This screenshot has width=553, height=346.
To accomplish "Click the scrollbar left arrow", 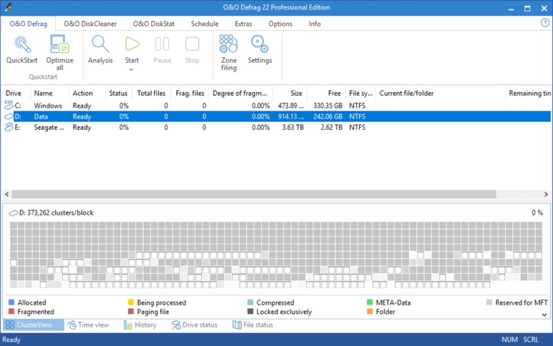I will 7,194.
